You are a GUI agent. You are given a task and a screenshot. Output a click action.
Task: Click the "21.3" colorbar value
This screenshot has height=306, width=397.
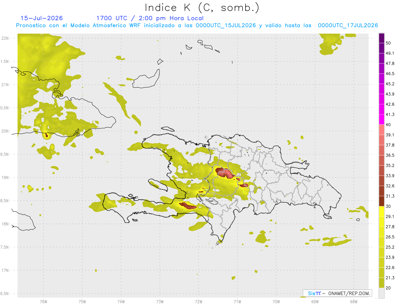click(x=390, y=278)
